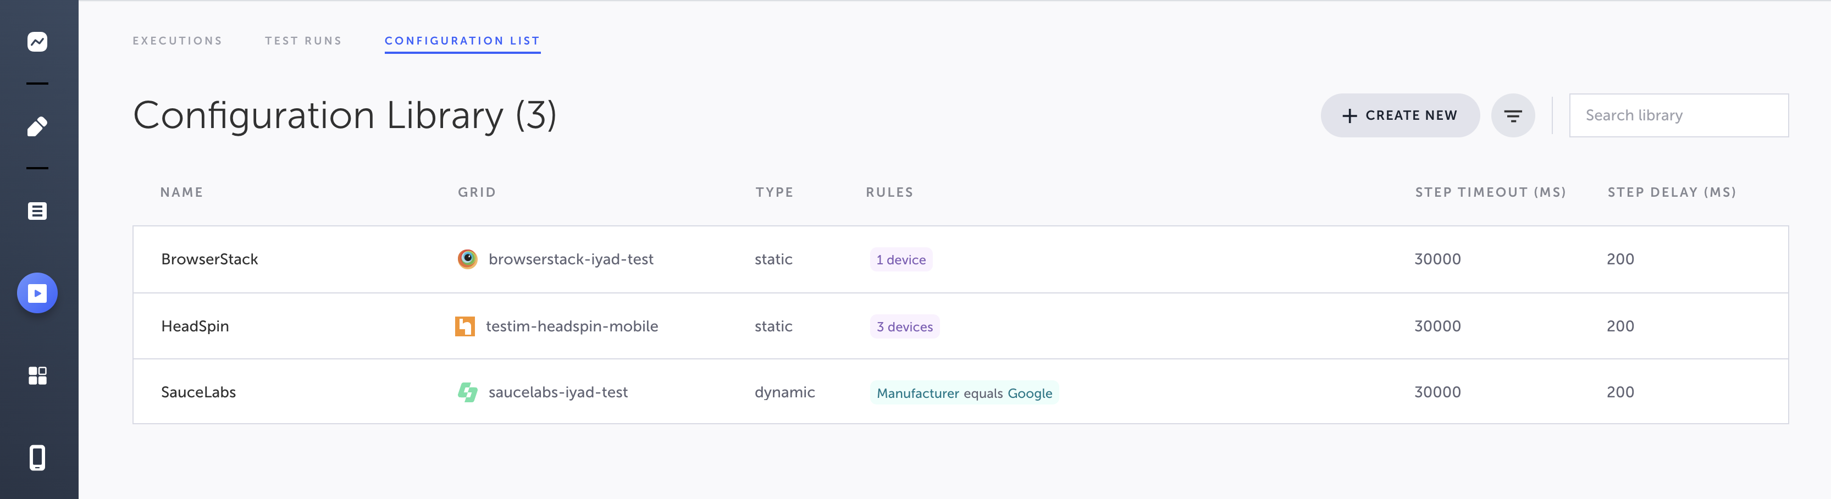Click the '3 devices' rule tag
The height and width of the screenshot is (499, 1831).
coord(904,327)
